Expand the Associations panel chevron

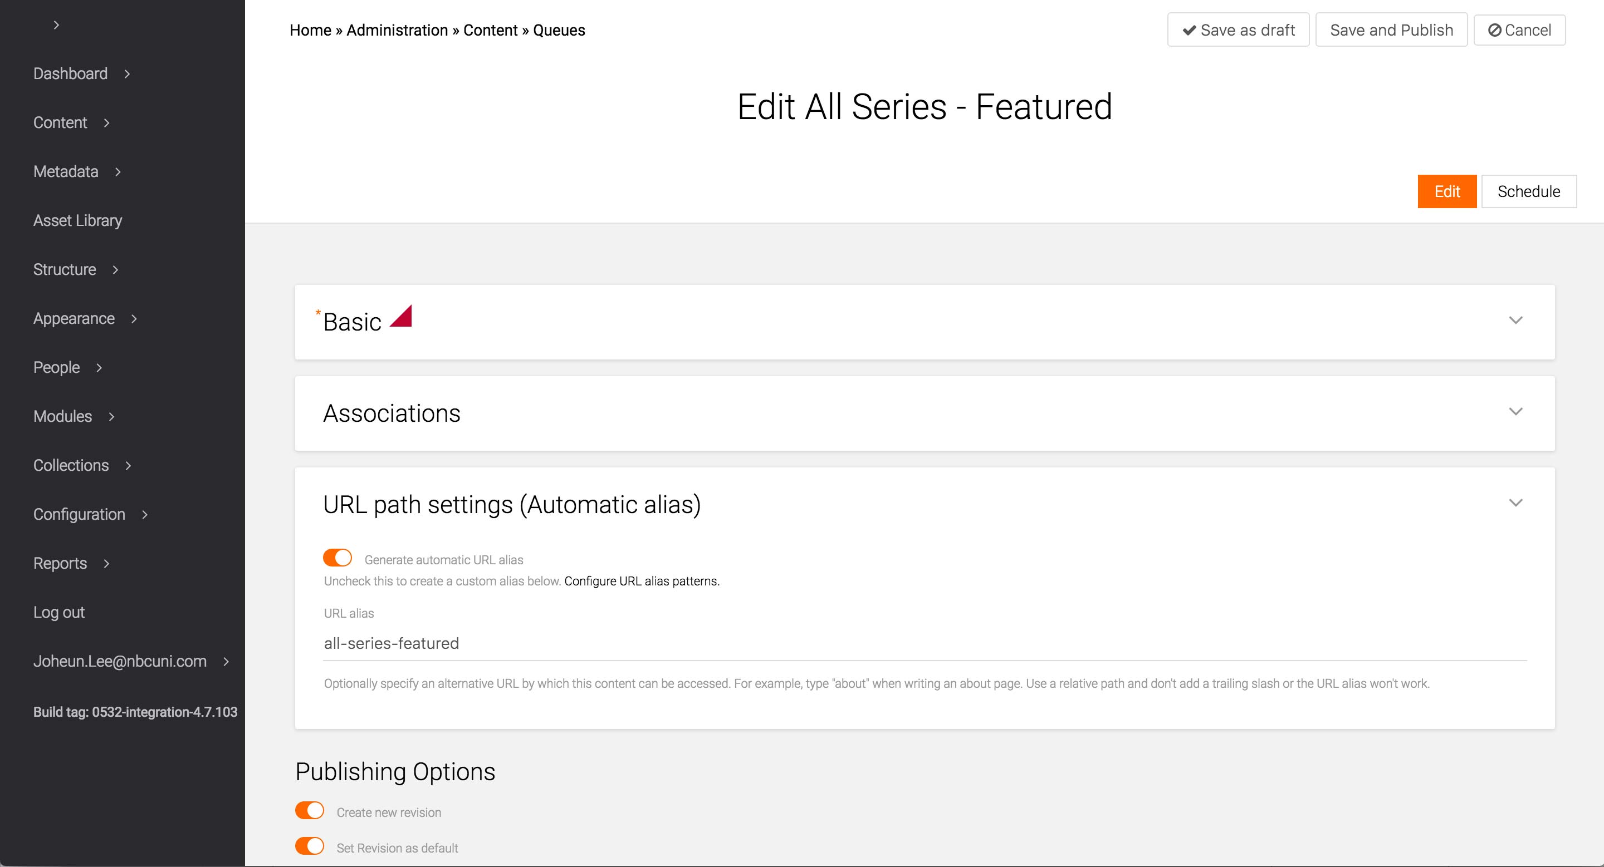(x=1515, y=412)
